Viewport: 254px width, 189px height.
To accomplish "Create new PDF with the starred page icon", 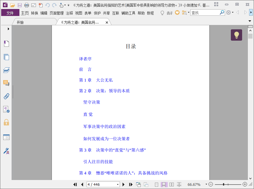I will (x=41, y=5).
